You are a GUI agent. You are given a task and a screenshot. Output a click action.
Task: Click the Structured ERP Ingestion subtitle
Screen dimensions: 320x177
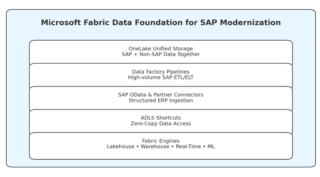click(x=161, y=100)
